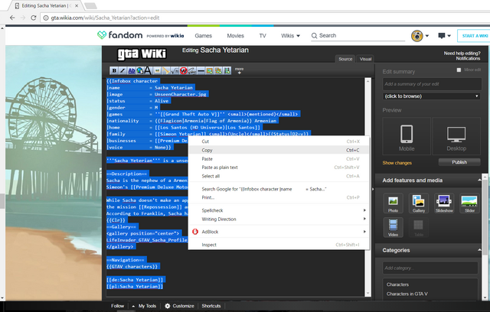Open the user avatar menu

click(420, 36)
